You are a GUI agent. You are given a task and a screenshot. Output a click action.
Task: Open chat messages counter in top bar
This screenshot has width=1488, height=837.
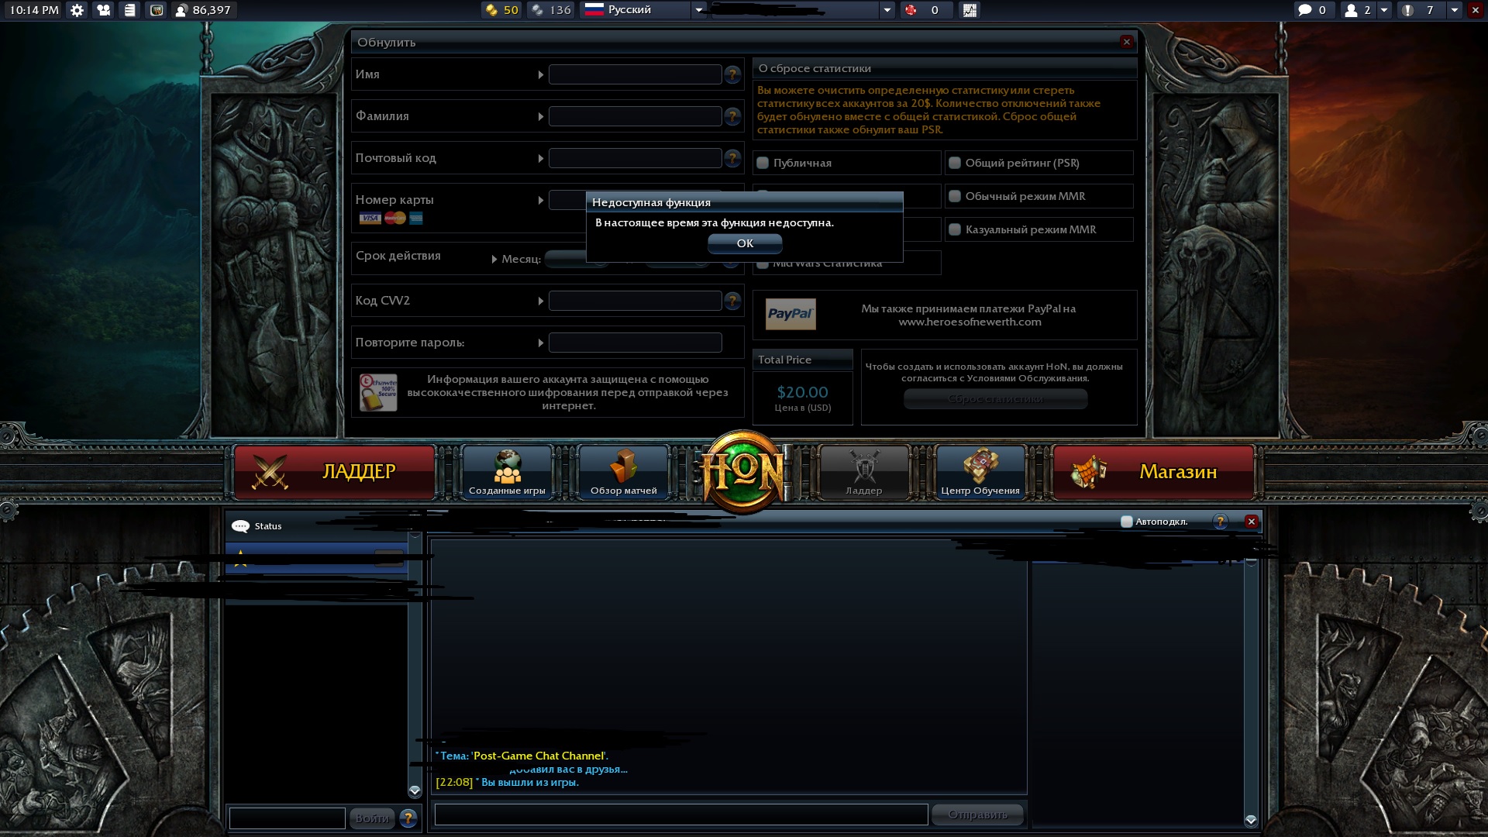[1313, 10]
